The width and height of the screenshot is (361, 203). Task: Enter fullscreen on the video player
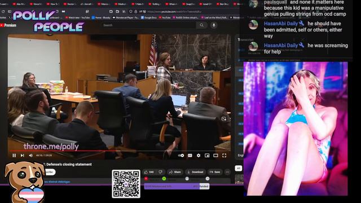point(224,156)
